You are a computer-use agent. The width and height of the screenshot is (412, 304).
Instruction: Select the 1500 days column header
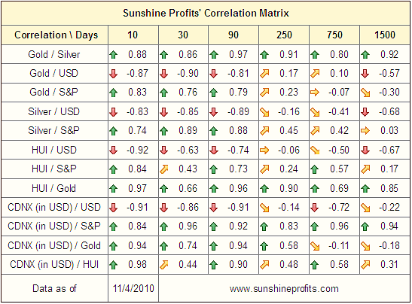click(x=385, y=35)
